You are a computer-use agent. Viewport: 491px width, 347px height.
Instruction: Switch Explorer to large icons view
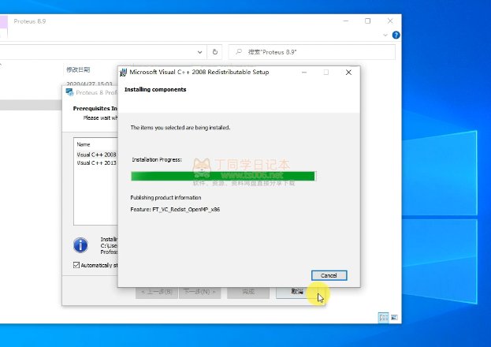click(x=394, y=318)
